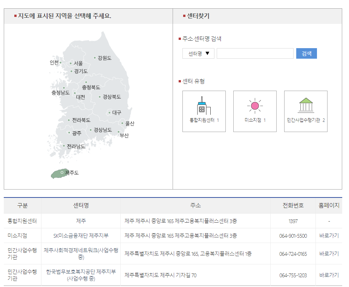The image size is (349, 287).
Task: Open the 센터명 search type dropdown
Action: 198,53
